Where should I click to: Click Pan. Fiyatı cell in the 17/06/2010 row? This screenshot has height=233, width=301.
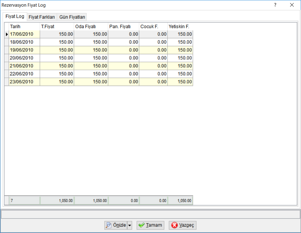click(x=124, y=34)
